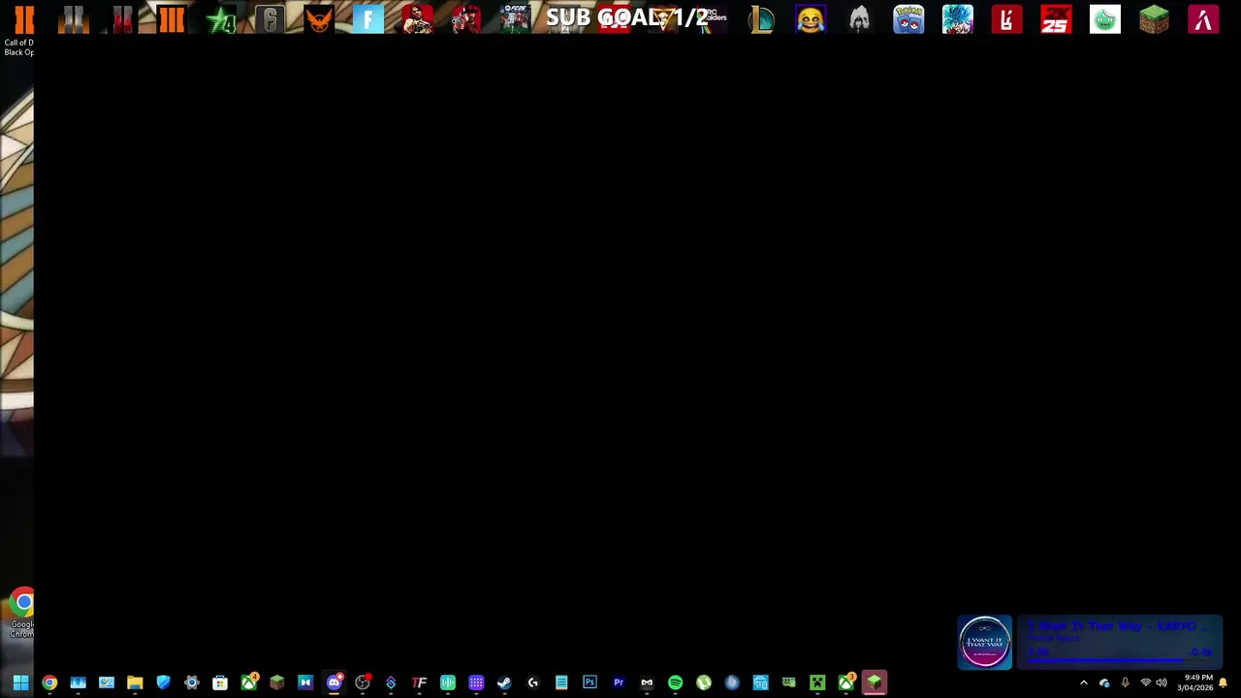Open the red A logo desktop shortcut
1241x698 pixels.
[1203, 19]
